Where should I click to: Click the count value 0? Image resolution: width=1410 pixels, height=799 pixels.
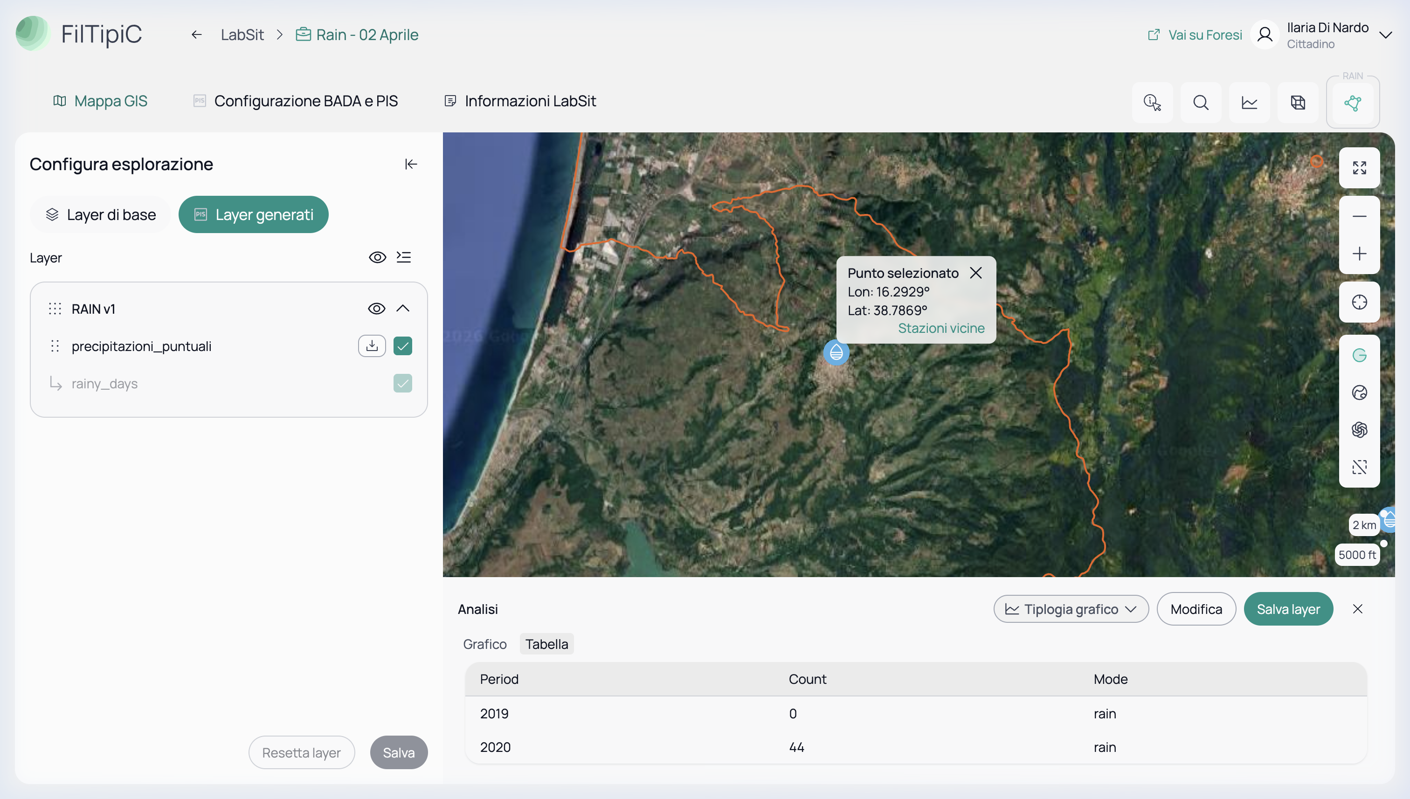(x=793, y=714)
